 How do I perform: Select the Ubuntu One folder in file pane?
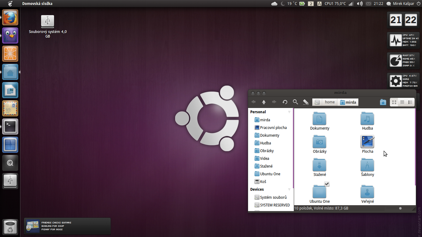[319, 192]
